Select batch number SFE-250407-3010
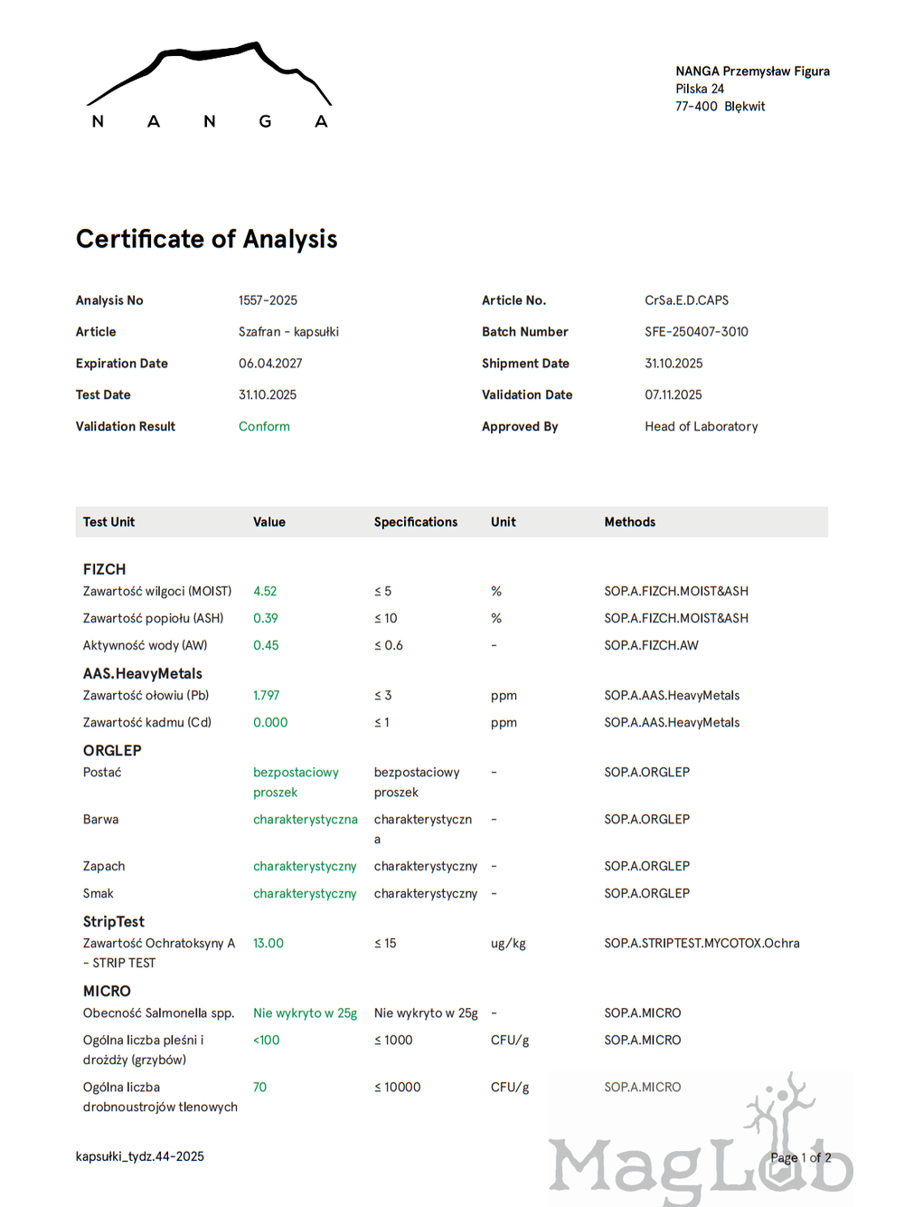 (x=696, y=332)
